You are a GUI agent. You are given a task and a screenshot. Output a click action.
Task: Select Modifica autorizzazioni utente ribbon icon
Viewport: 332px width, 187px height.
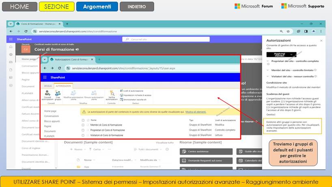pos(73,95)
